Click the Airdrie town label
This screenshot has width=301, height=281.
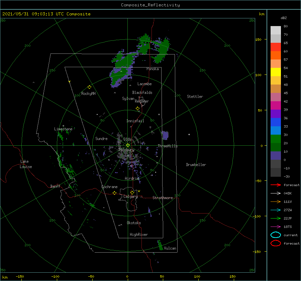(x=132, y=178)
